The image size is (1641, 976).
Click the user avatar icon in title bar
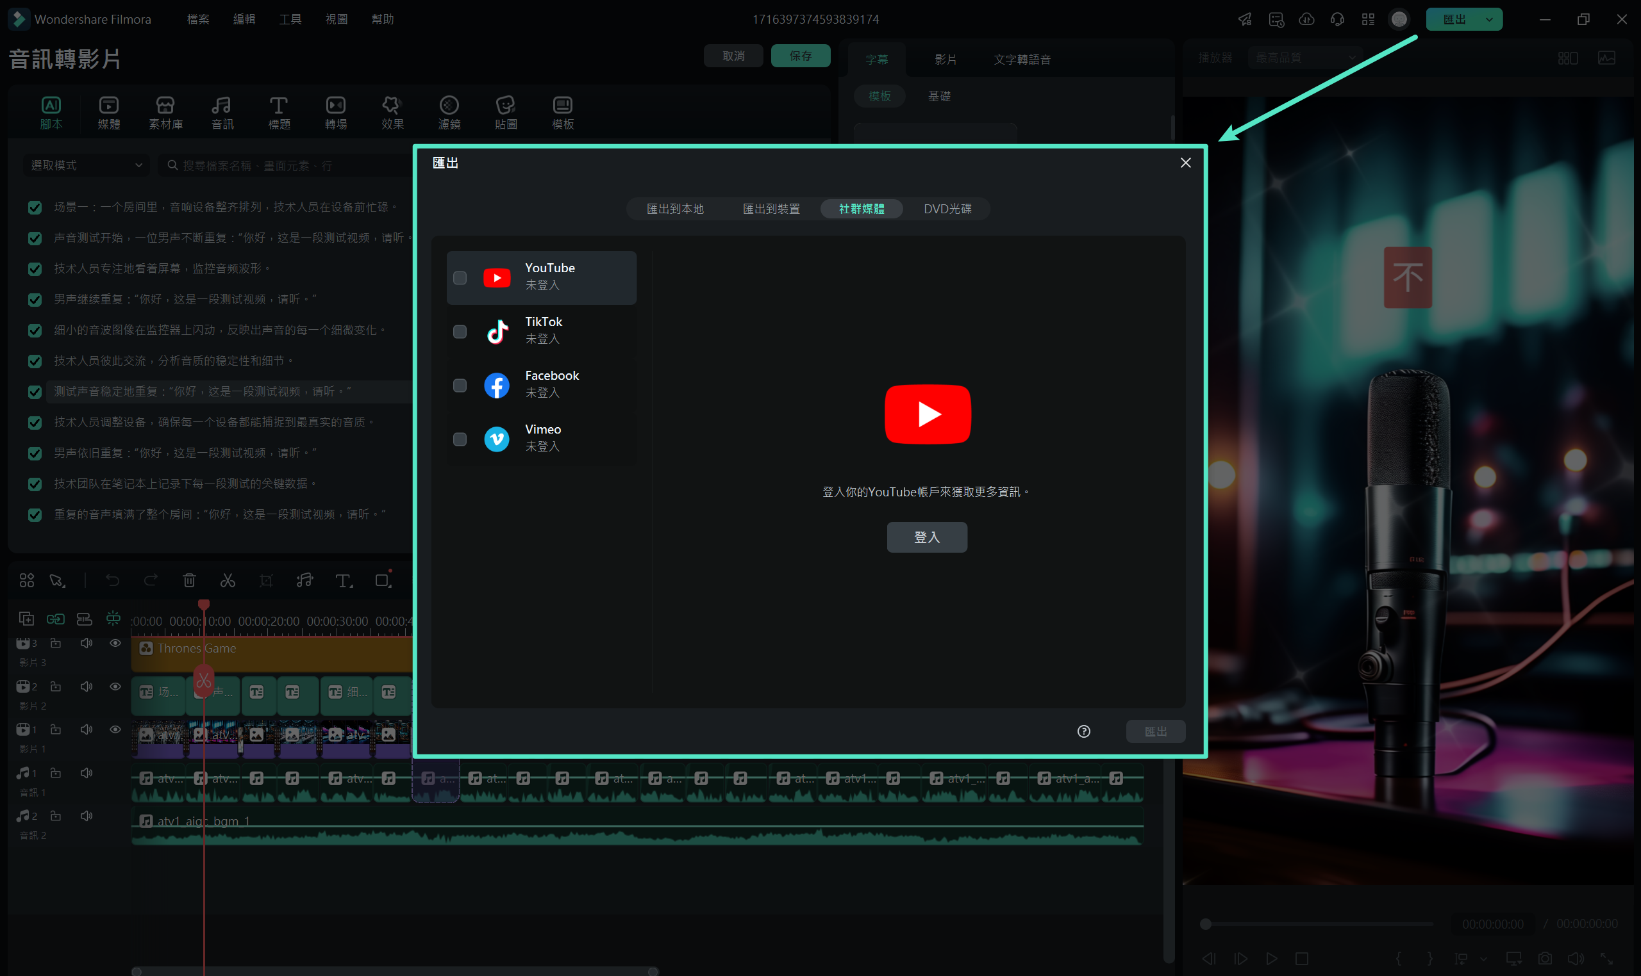[1399, 19]
